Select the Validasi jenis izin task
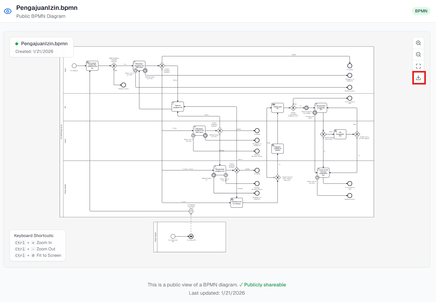This screenshot has height=302, width=436. click(277, 108)
